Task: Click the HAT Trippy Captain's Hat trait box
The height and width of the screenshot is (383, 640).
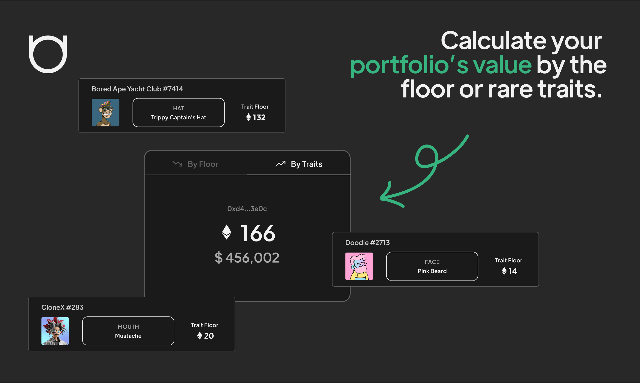Action: (x=178, y=113)
